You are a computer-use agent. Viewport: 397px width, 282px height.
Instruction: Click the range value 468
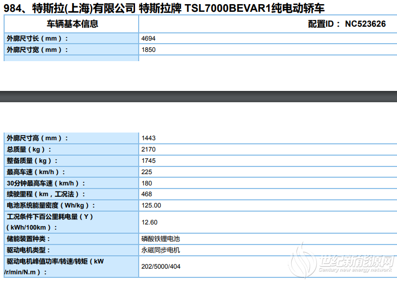(x=146, y=194)
